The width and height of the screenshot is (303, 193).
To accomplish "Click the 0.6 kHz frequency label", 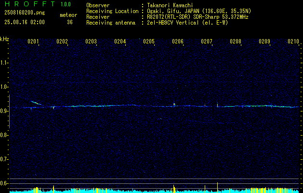I will click(4, 183).
